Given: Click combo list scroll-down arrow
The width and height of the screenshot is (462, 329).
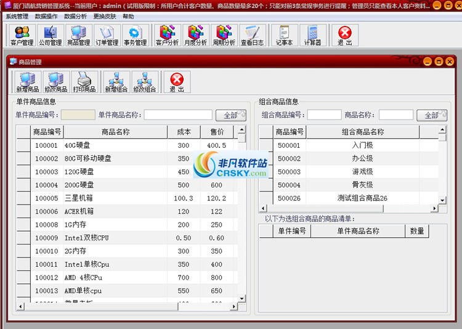Looking at the screenshot, I should [442, 200].
